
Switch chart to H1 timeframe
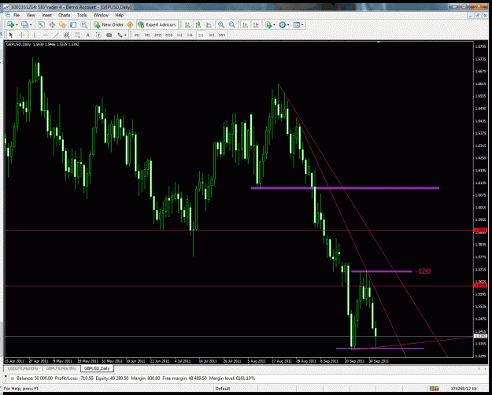(179, 35)
